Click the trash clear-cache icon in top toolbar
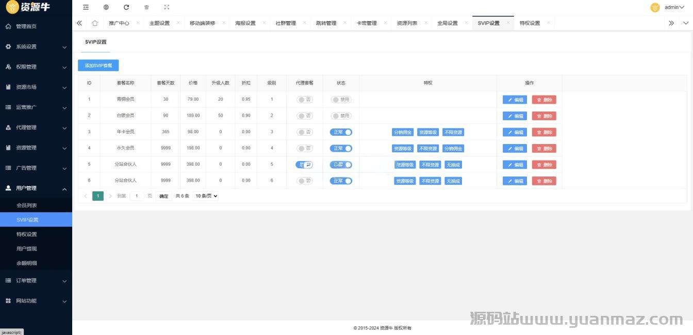This screenshot has height=335, width=693. tap(146, 7)
